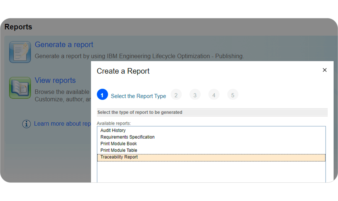Viewport: 338px width, 201px height.
Task: Click the View reports book icon
Action: point(20,88)
